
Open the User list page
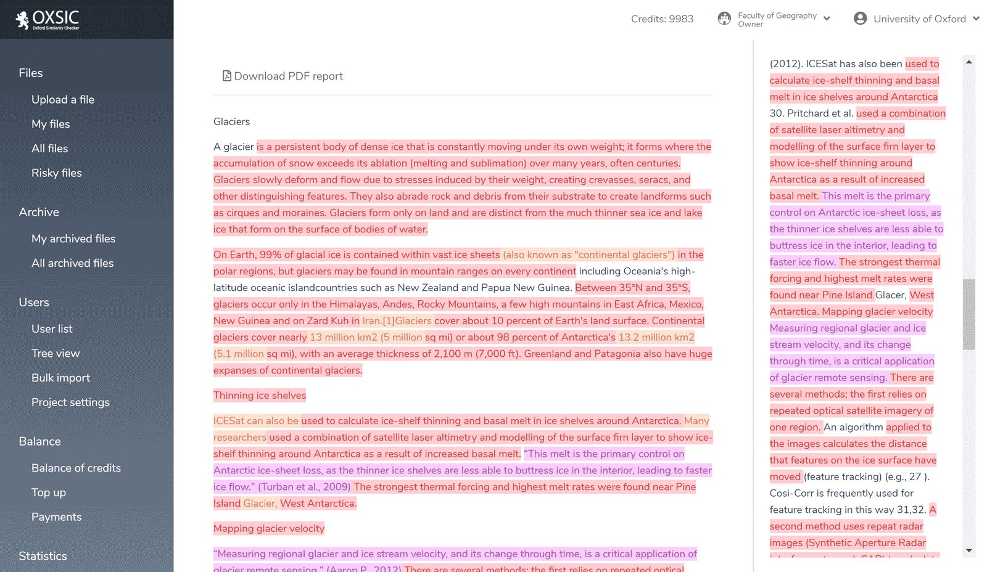(52, 329)
